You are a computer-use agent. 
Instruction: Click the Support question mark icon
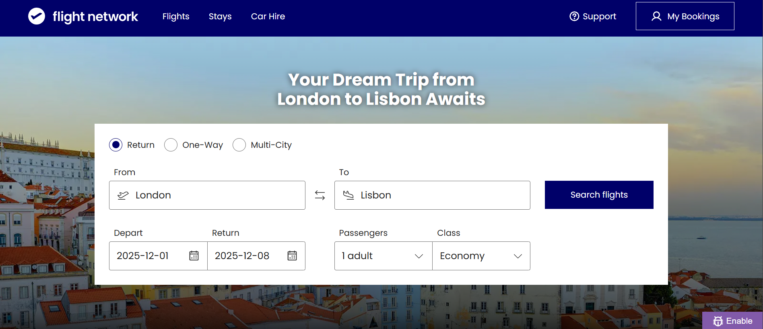coord(574,16)
